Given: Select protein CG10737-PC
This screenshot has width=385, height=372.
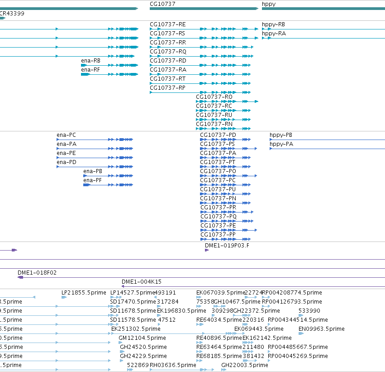Looking at the screenshot, I should point(218,180).
